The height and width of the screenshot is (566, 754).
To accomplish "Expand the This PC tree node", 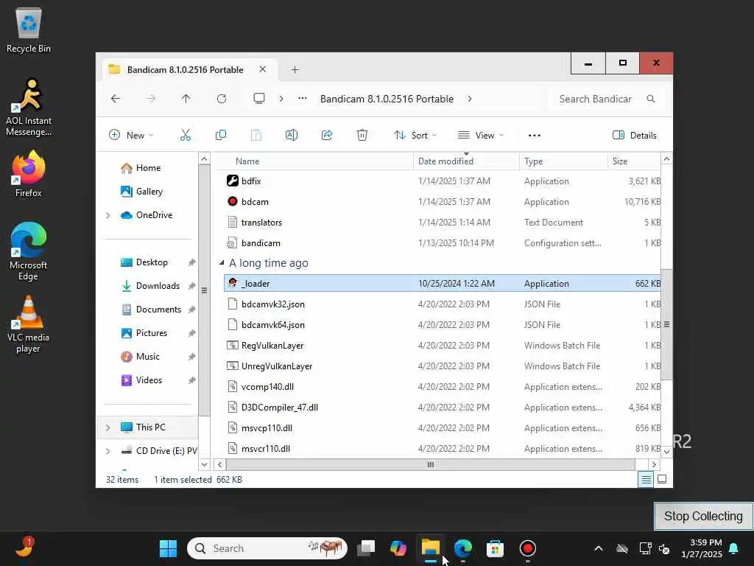I will pyautogui.click(x=108, y=427).
